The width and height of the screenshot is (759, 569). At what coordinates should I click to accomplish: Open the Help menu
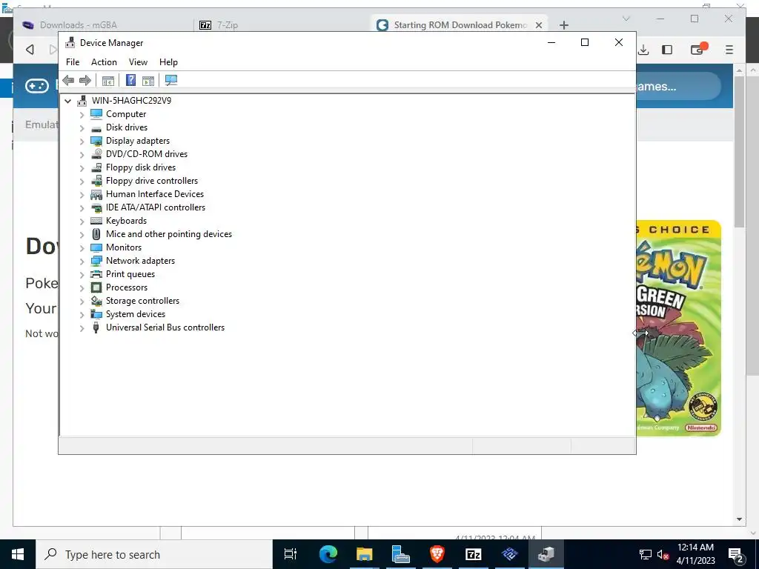click(x=168, y=62)
